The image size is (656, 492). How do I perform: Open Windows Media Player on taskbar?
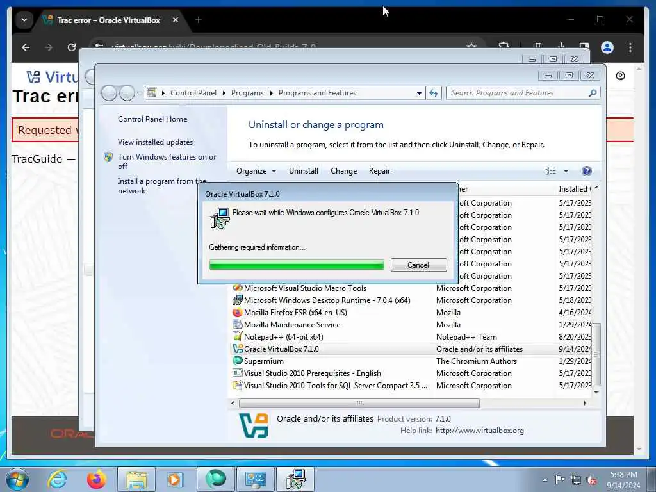pos(175,479)
